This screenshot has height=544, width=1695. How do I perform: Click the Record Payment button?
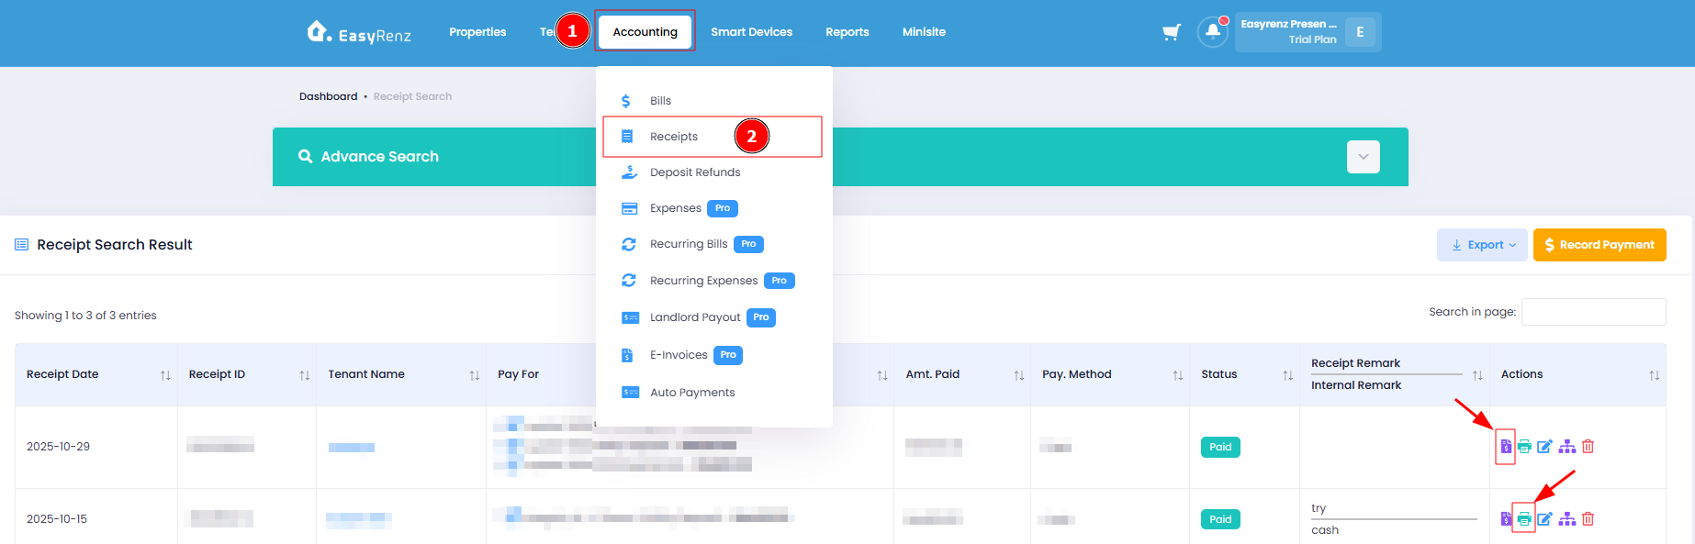[1600, 245]
